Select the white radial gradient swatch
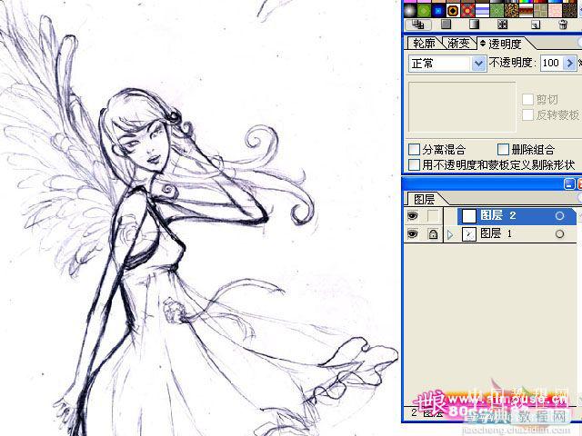Image resolution: width=582 pixels, height=436 pixels. pyautogui.click(x=410, y=10)
